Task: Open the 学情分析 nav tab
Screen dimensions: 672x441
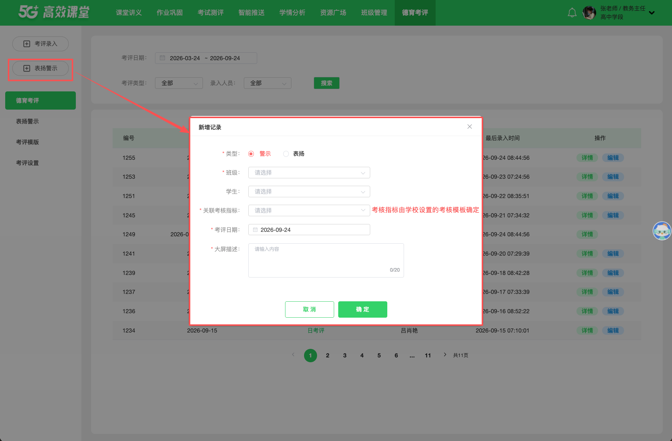Action: (293, 13)
